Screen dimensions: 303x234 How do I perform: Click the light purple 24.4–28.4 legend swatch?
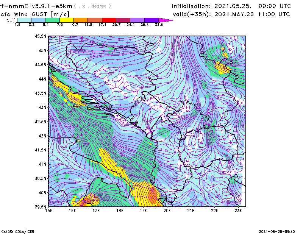(137, 20)
